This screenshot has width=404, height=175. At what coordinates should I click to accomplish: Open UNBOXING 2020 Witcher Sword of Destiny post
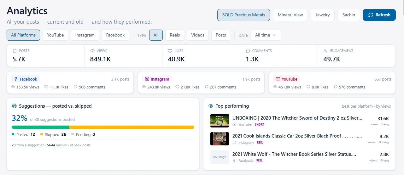[x=297, y=118]
